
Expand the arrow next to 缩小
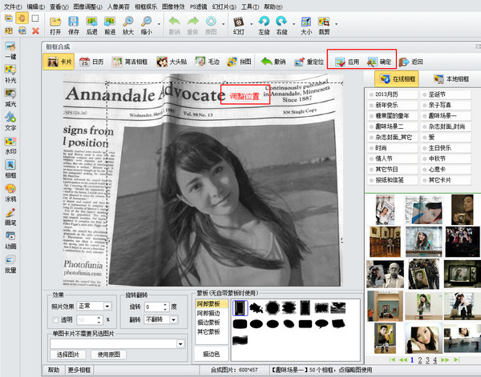click(159, 24)
